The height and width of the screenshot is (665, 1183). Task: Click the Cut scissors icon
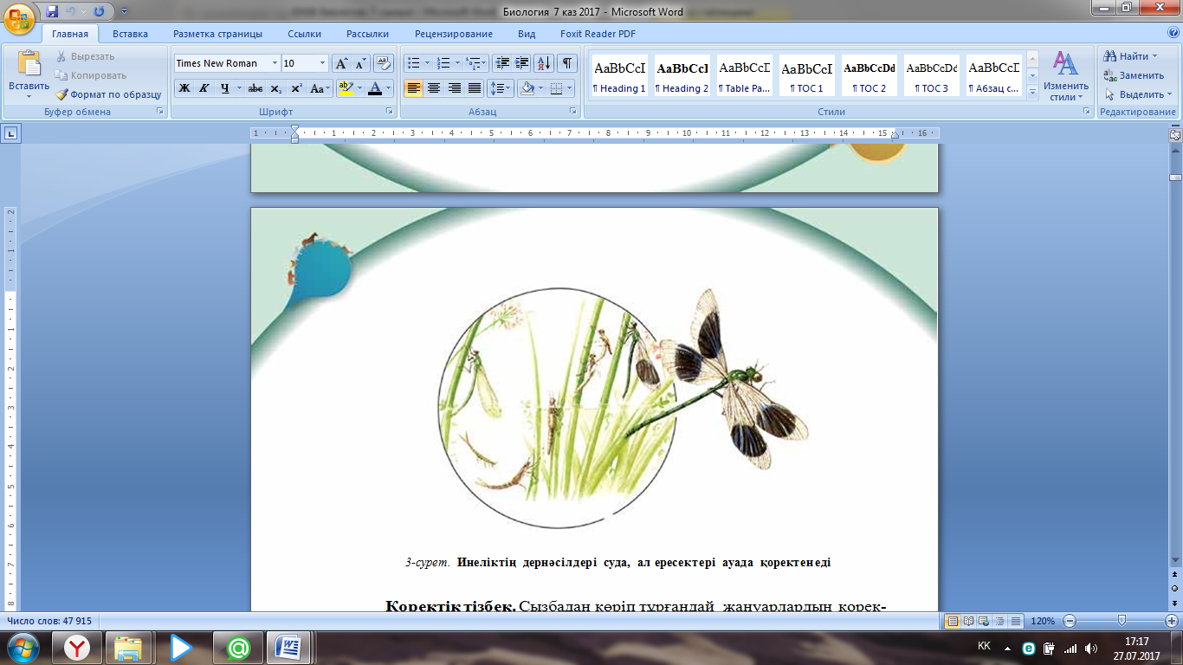tap(62, 56)
